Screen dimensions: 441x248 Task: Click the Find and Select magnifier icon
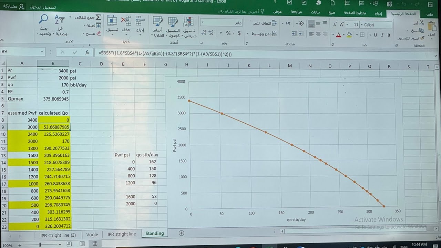click(43, 19)
